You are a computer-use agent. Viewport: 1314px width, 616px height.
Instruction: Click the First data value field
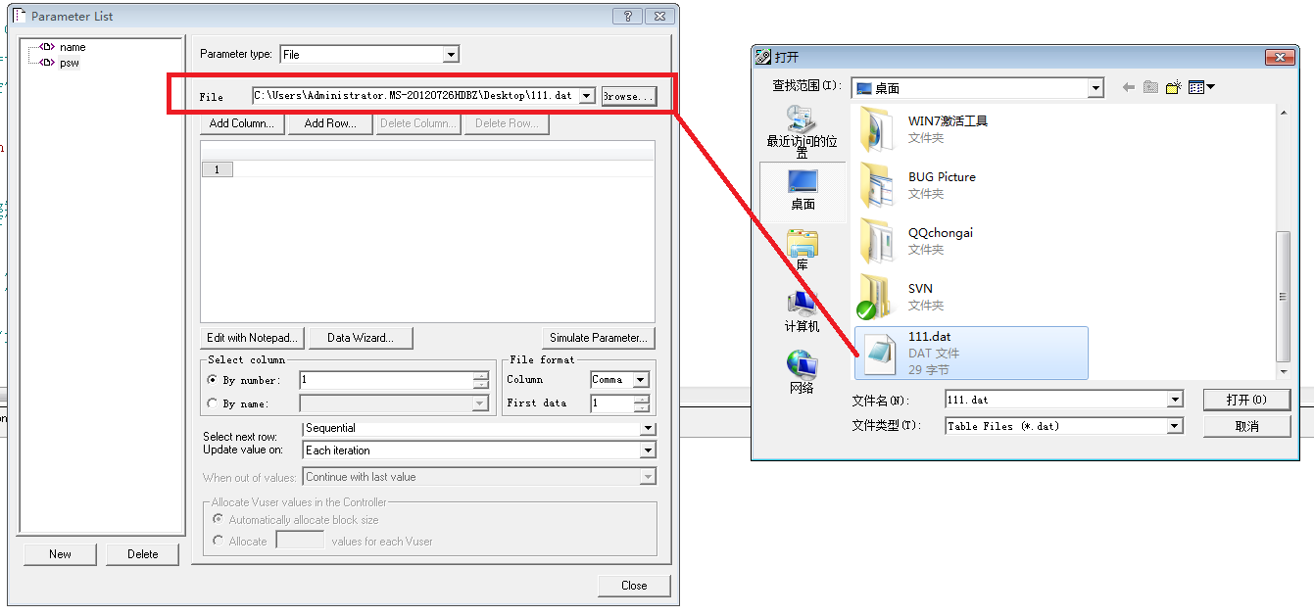pyautogui.click(x=611, y=403)
